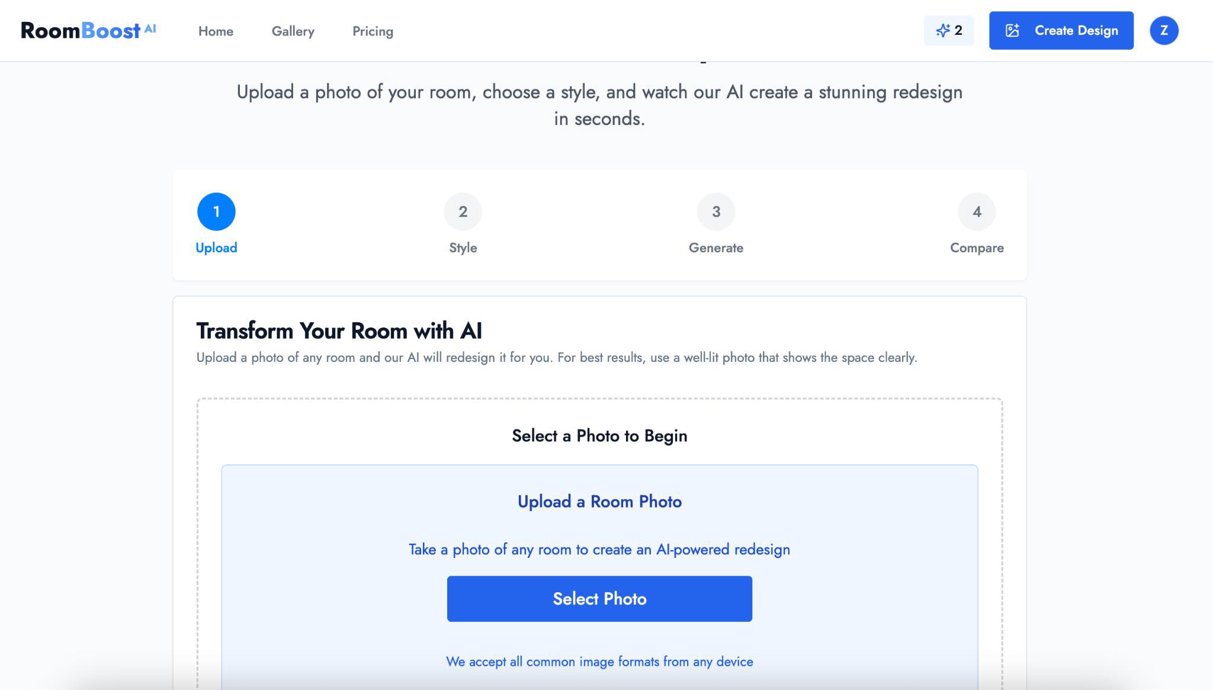
Task: Click the step 3 circle
Action: pos(715,211)
